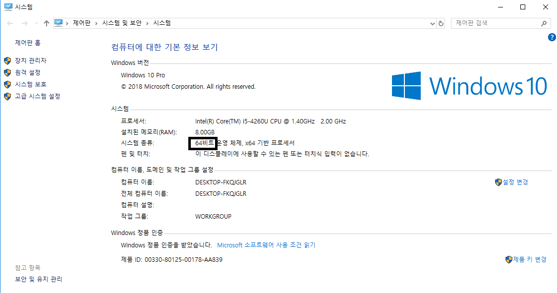Screen dimensions: 557x293
Task: Click the 8.00GB installed memory value
Action: tap(205, 132)
